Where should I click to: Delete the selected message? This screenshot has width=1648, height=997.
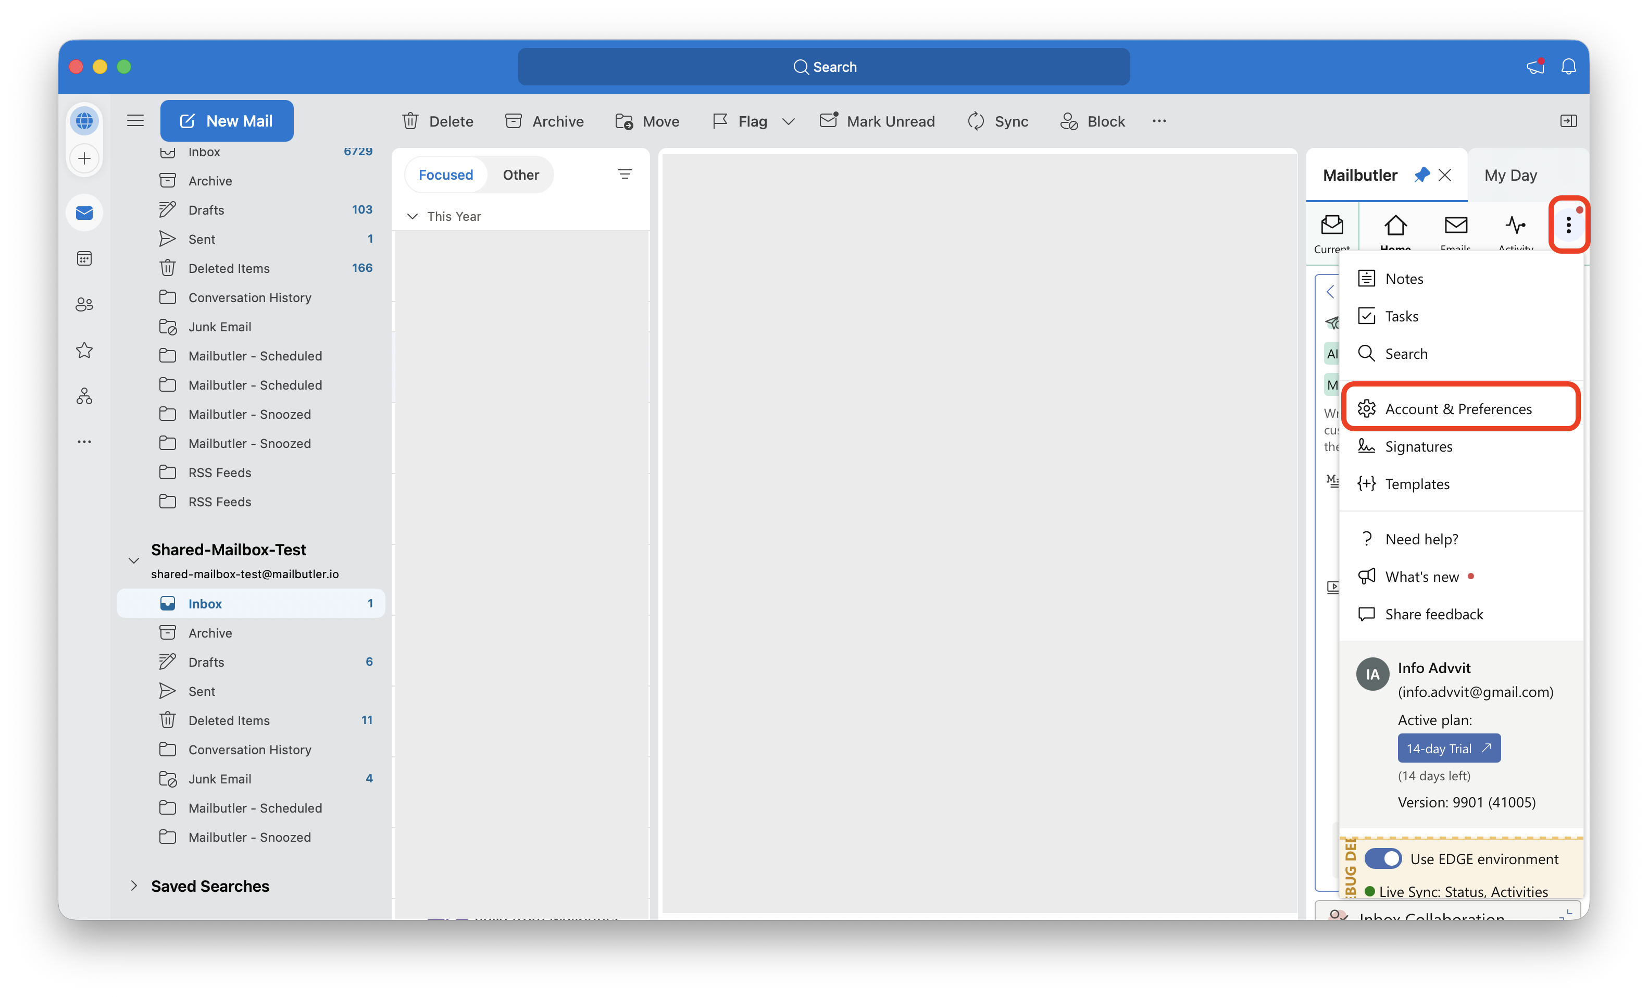pos(438,121)
